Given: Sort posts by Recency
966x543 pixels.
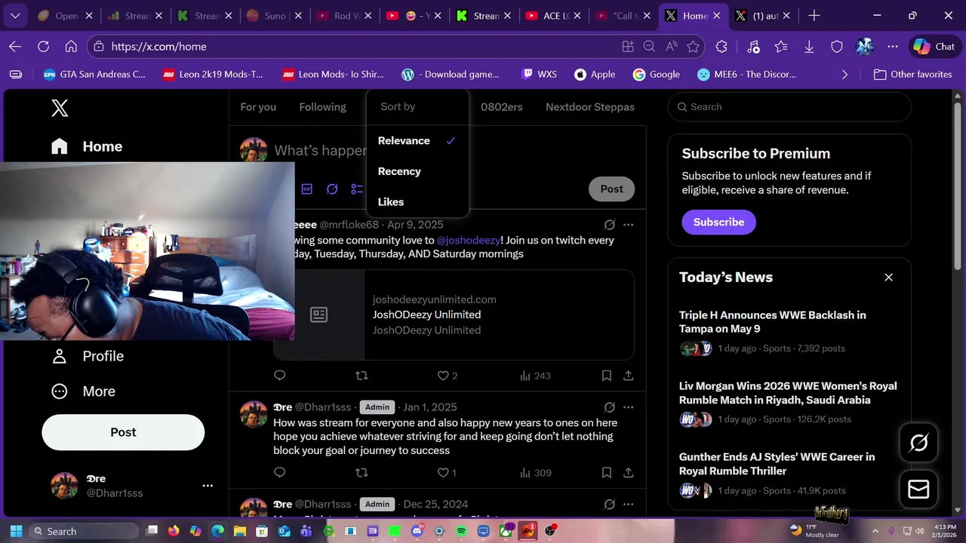Looking at the screenshot, I should click(x=417, y=171).
